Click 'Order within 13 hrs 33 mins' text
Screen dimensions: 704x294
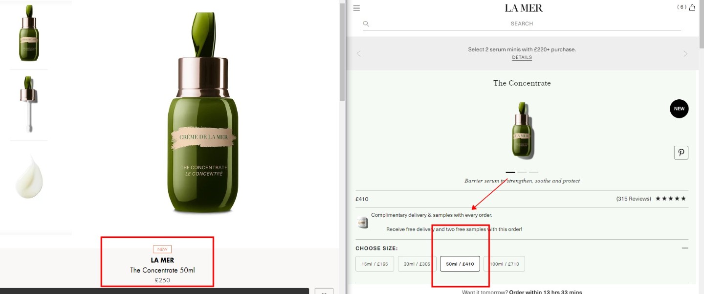coord(546,292)
